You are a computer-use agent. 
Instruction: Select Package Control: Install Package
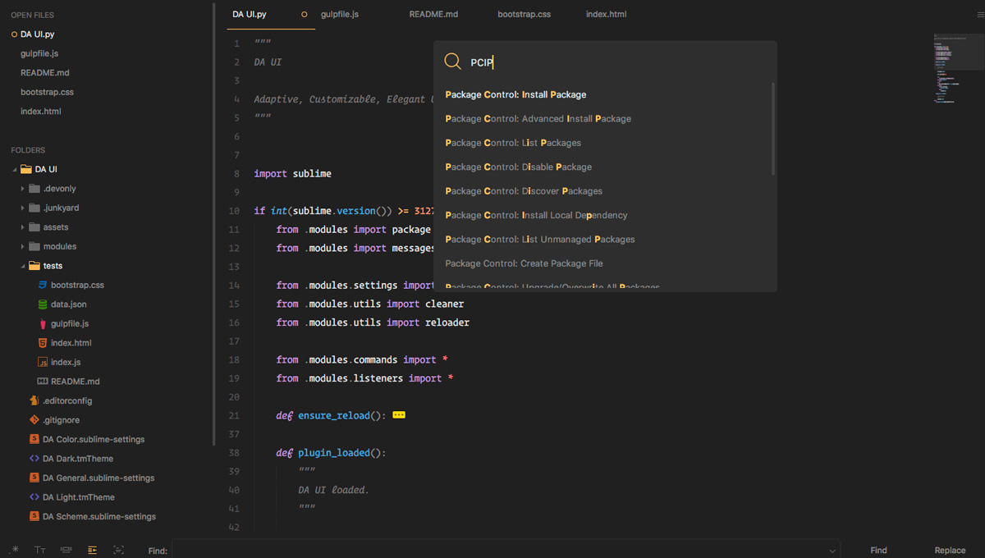point(603,94)
